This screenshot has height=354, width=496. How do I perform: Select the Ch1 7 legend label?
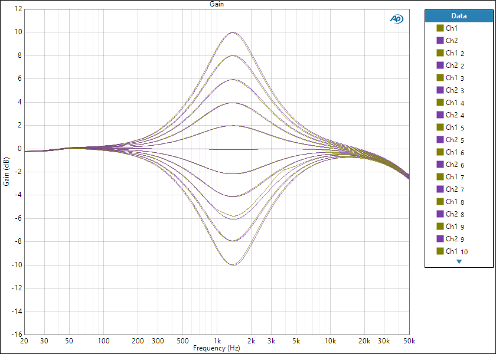pyautogui.click(x=455, y=177)
